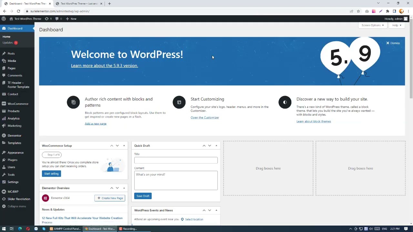Open XAMPP Control Panel from taskbar
Image resolution: width=413 pixels, height=232 pixels.
pyautogui.click(x=65, y=229)
